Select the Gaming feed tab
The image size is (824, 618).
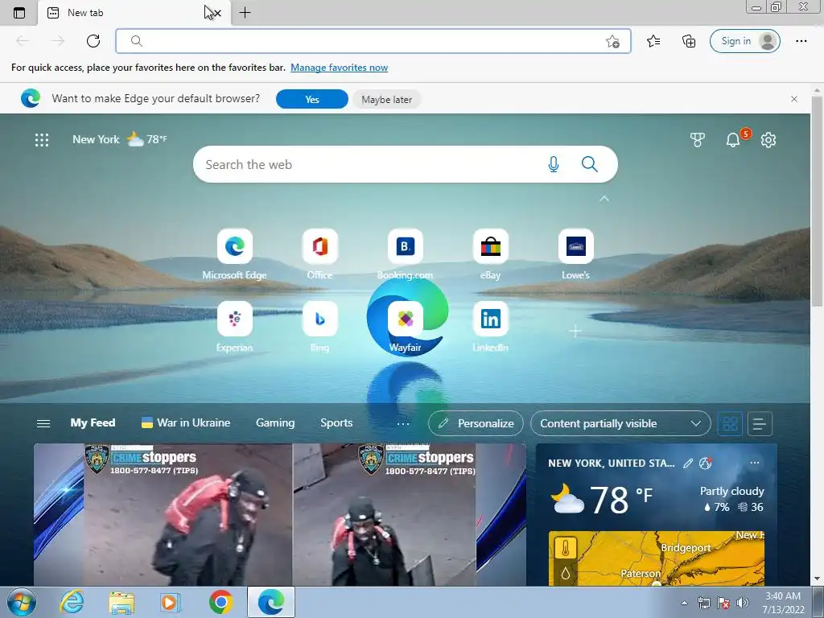click(275, 423)
